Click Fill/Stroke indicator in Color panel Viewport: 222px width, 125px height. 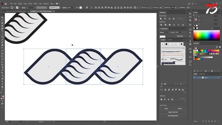point(195,19)
